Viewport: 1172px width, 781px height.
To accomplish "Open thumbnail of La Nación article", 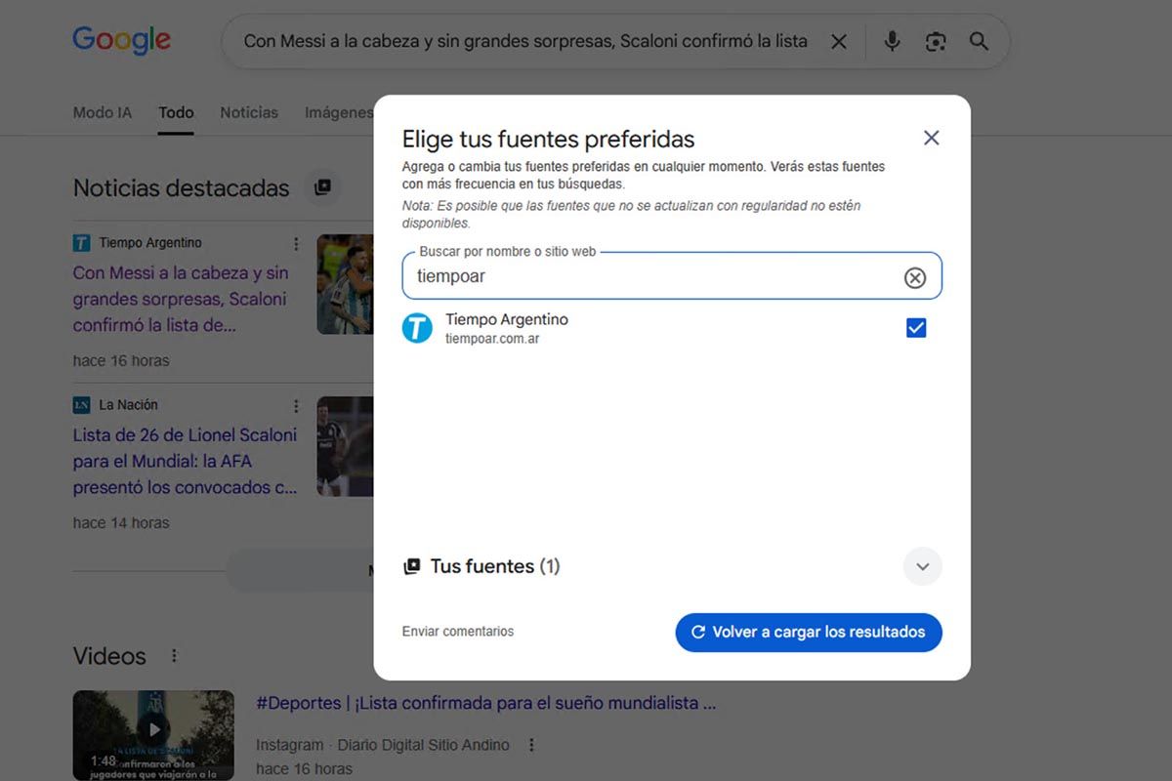I will (x=345, y=446).
